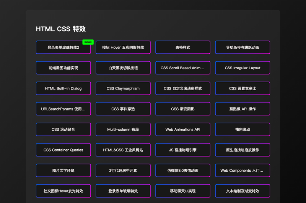Viewport: 306px width, 203px height.
Task: Open CSS 渐变阴影
Action: 183,109
